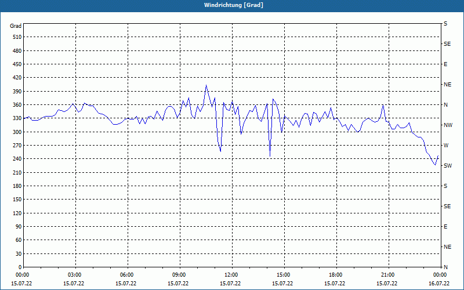Click the 15:00 time label
This screenshot has height=290, width=464.
click(283, 274)
